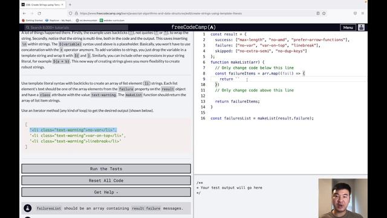This screenshot has height=218, width=387.
Task: Click the ${variable} inline code in description
Action: pyautogui.click(x=70, y=44)
